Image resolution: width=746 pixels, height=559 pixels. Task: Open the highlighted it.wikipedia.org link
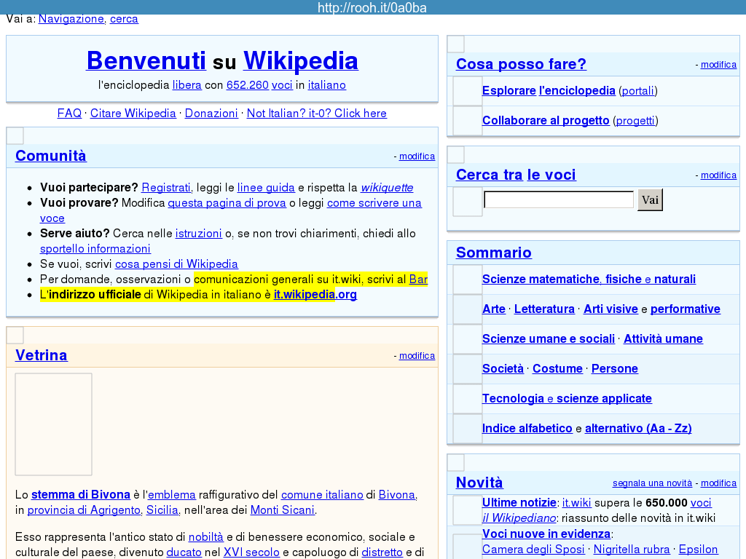click(x=315, y=295)
